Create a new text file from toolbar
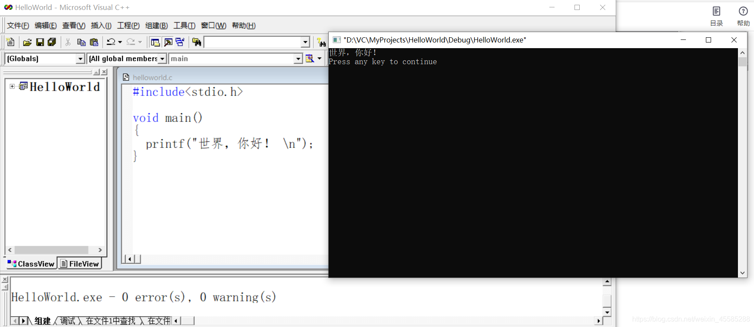 pos(10,42)
